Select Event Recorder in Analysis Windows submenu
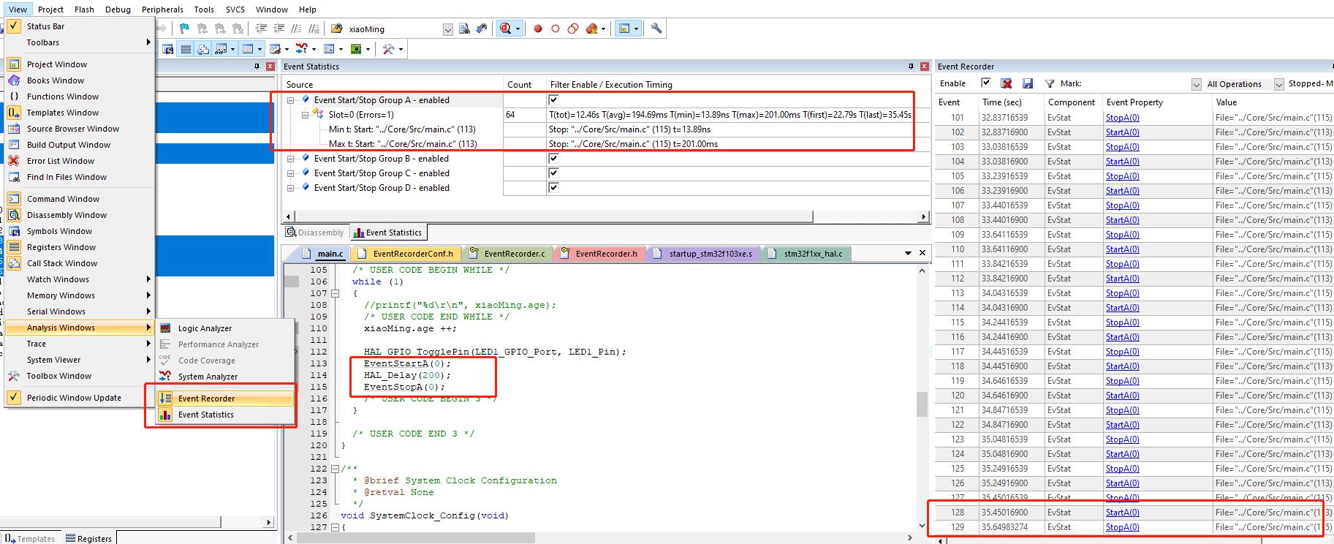This screenshot has height=544, width=1334. pos(226,398)
